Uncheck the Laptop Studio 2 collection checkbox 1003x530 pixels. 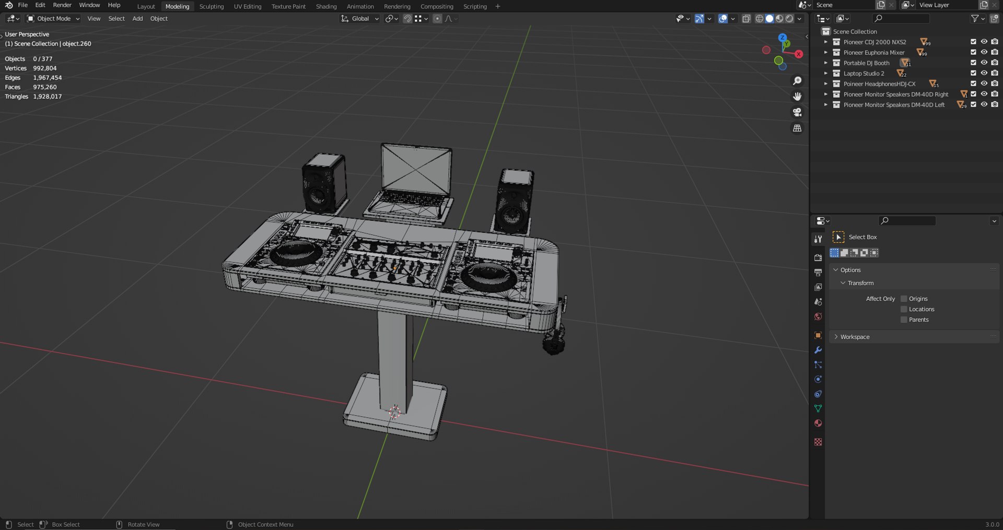(973, 73)
